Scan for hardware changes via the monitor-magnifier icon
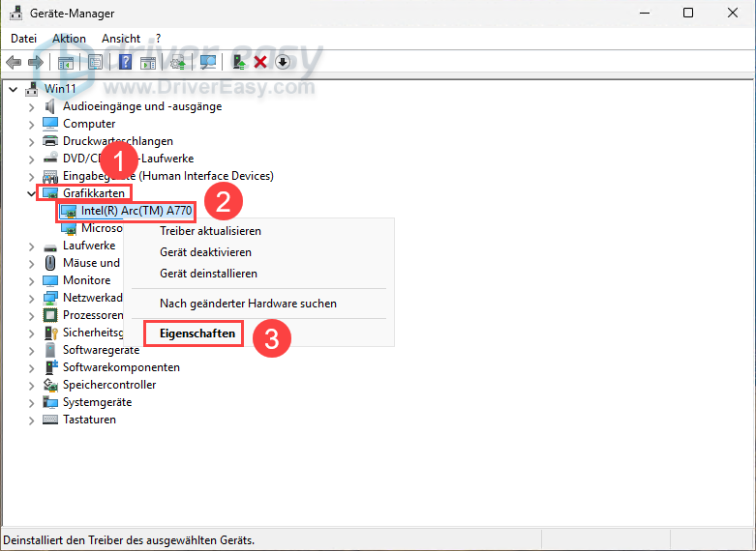Screen dimensions: 756x551 tap(208, 62)
